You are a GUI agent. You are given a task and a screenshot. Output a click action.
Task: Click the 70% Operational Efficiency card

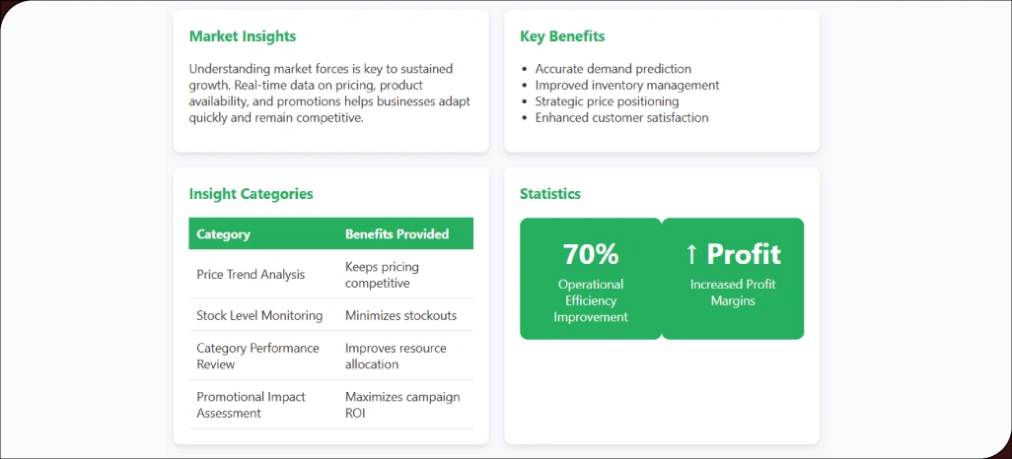[591, 279]
